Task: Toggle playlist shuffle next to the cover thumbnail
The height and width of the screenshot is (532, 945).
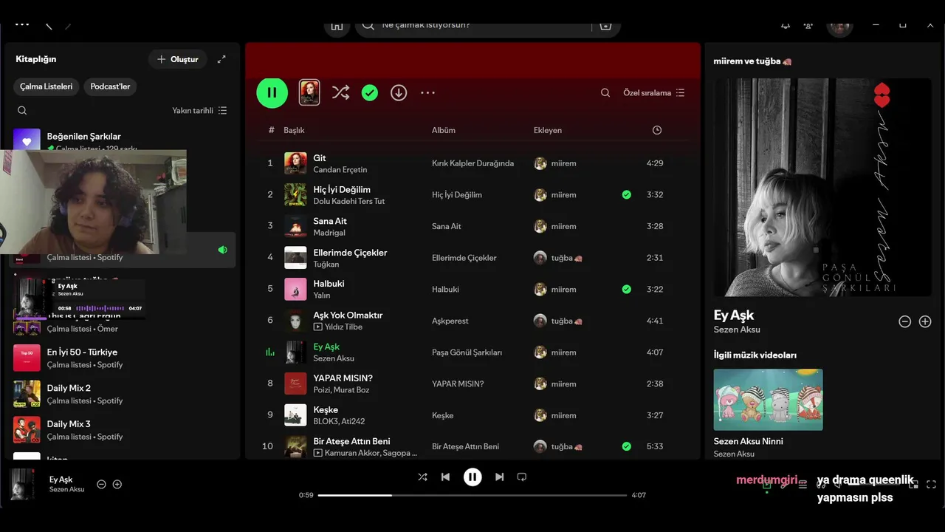Action: coord(340,92)
